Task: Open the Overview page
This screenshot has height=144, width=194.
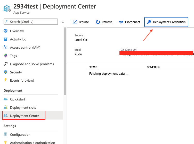Action: pyautogui.click(x=17, y=31)
